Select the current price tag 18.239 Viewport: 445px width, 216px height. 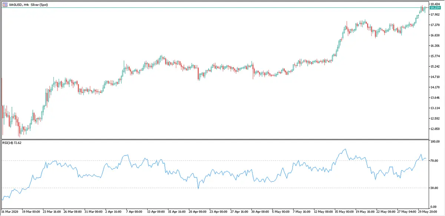click(x=435, y=8)
